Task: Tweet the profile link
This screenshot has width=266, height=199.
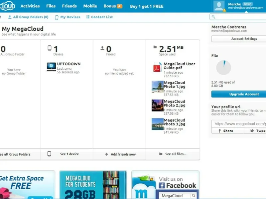Action: pyautogui.click(x=255, y=131)
